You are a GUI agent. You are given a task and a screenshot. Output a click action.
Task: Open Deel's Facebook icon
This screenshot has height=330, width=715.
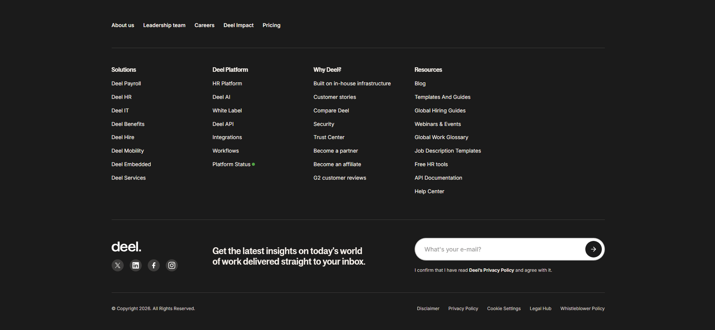[x=154, y=265]
